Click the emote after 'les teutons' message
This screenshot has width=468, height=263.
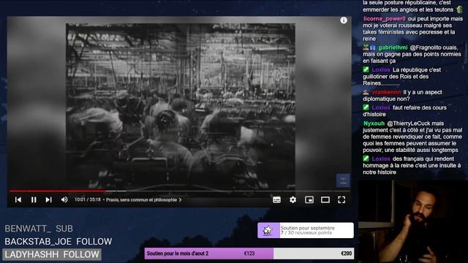pos(459,9)
